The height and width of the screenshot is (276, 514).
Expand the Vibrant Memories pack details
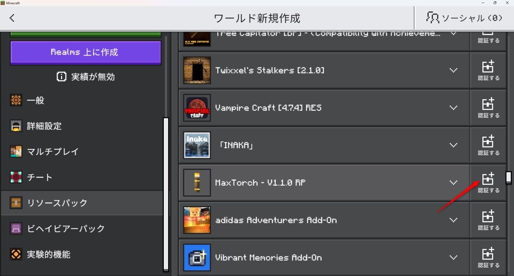[453, 258]
